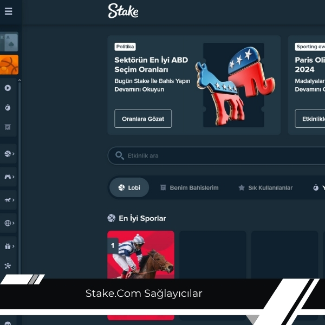Viewport: 325px width, 325px height.
Task: Open the hamburger menu in the top bar
Action: (8, 11)
